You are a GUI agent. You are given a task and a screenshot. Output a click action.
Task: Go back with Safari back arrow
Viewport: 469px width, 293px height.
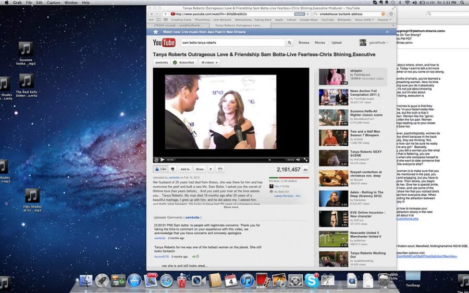(152, 14)
